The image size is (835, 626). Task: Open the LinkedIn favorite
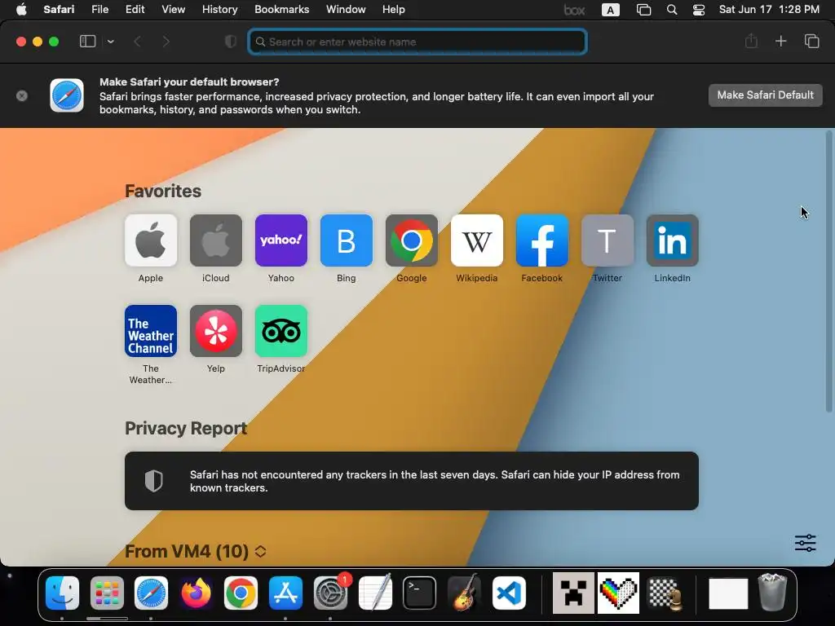673,240
